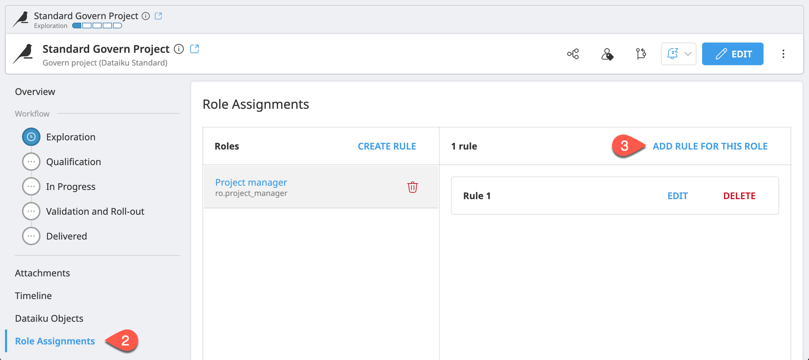
Task: Open the three-dot more options menu
Action: 783,54
